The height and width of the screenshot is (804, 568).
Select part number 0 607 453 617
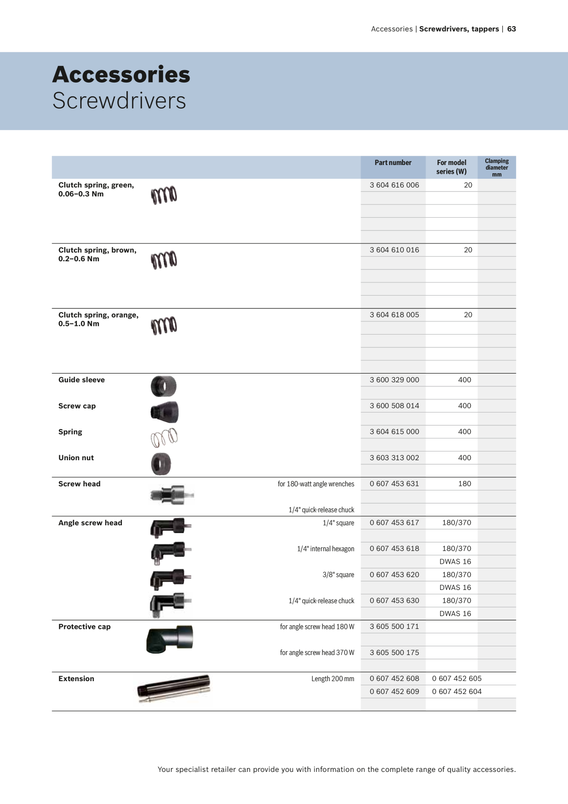(394, 523)
